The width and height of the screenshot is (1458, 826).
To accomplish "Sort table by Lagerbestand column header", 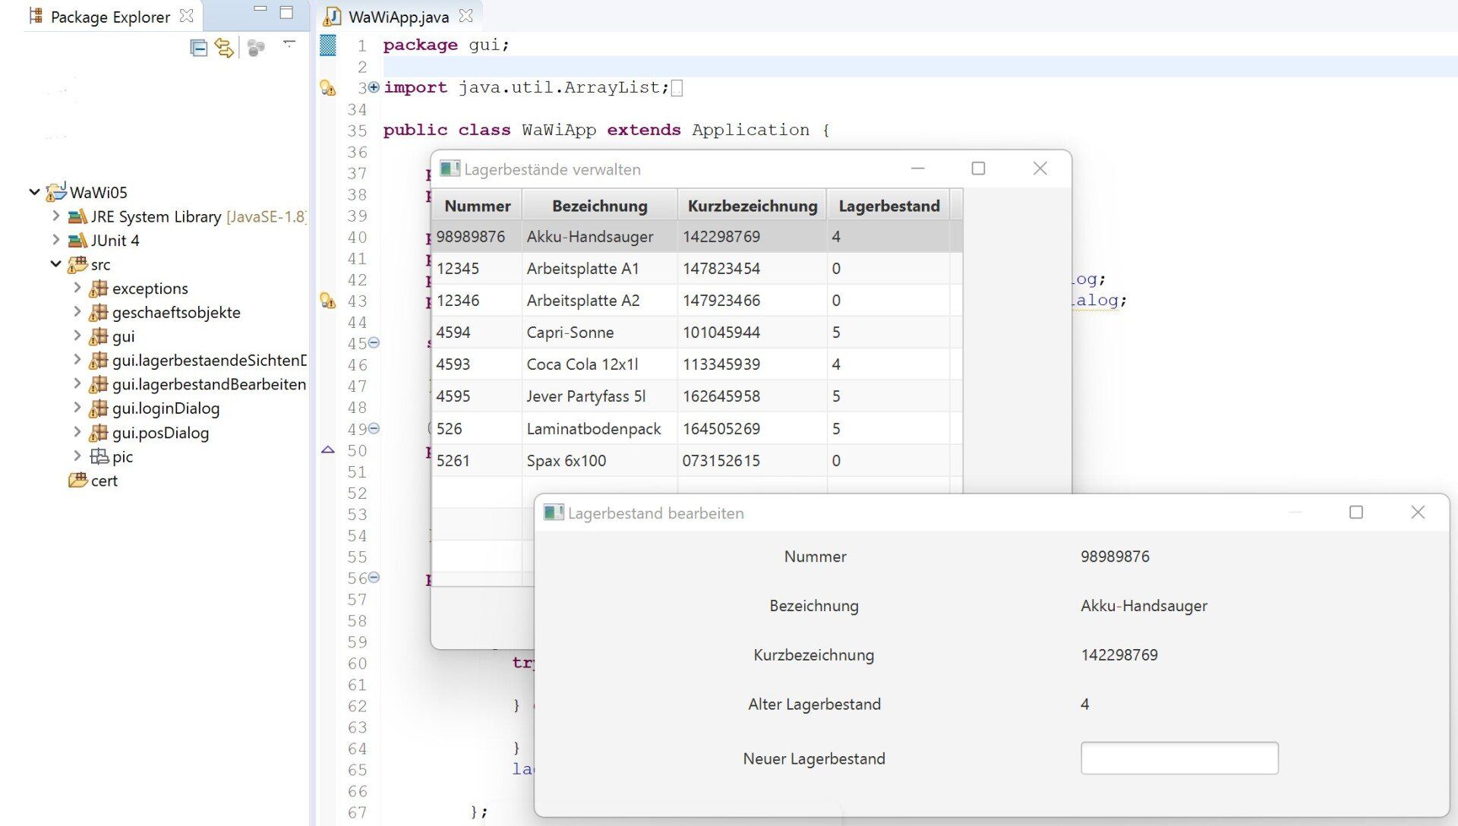I will [x=888, y=206].
